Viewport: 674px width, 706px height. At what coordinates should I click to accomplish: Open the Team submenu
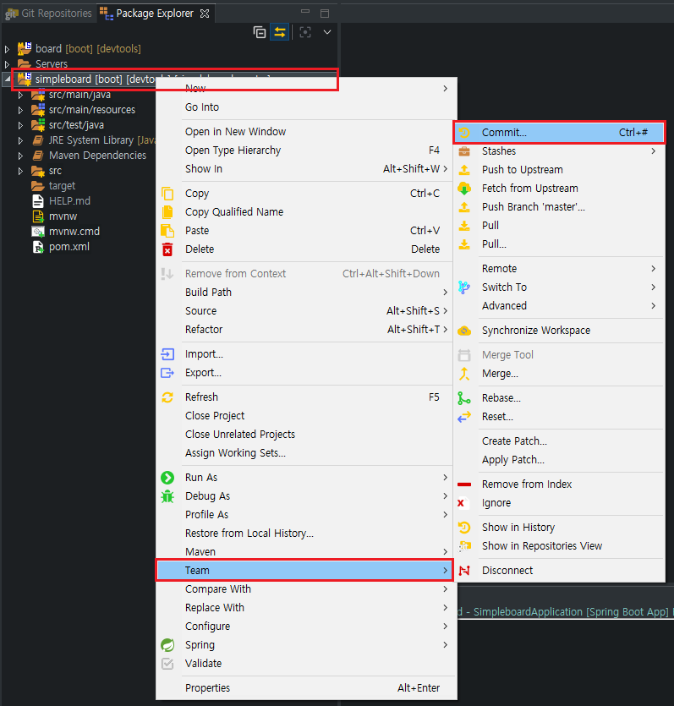304,571
